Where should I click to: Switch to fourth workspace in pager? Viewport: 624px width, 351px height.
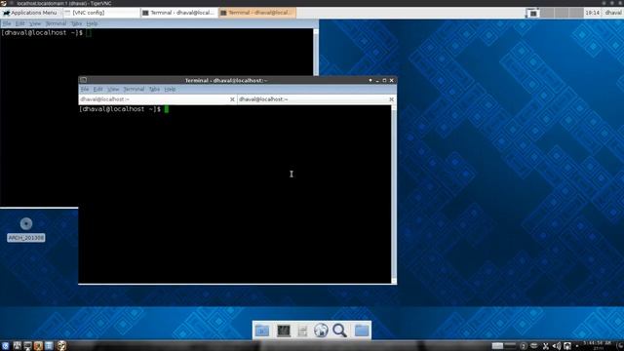tap(576, 13)
